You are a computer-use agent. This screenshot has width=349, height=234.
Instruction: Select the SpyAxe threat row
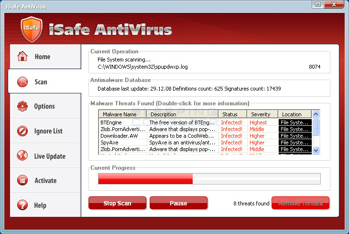tap(205, 142)
